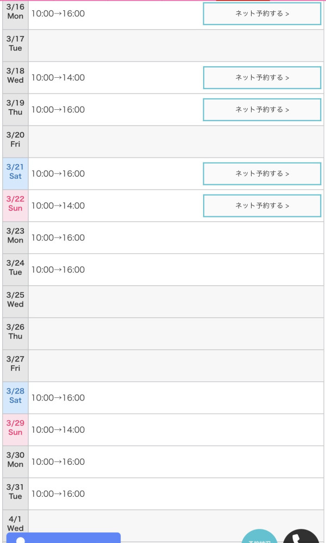
Task: Reserve online for 3/19 Thursday slot
Action: click(262, 110)
